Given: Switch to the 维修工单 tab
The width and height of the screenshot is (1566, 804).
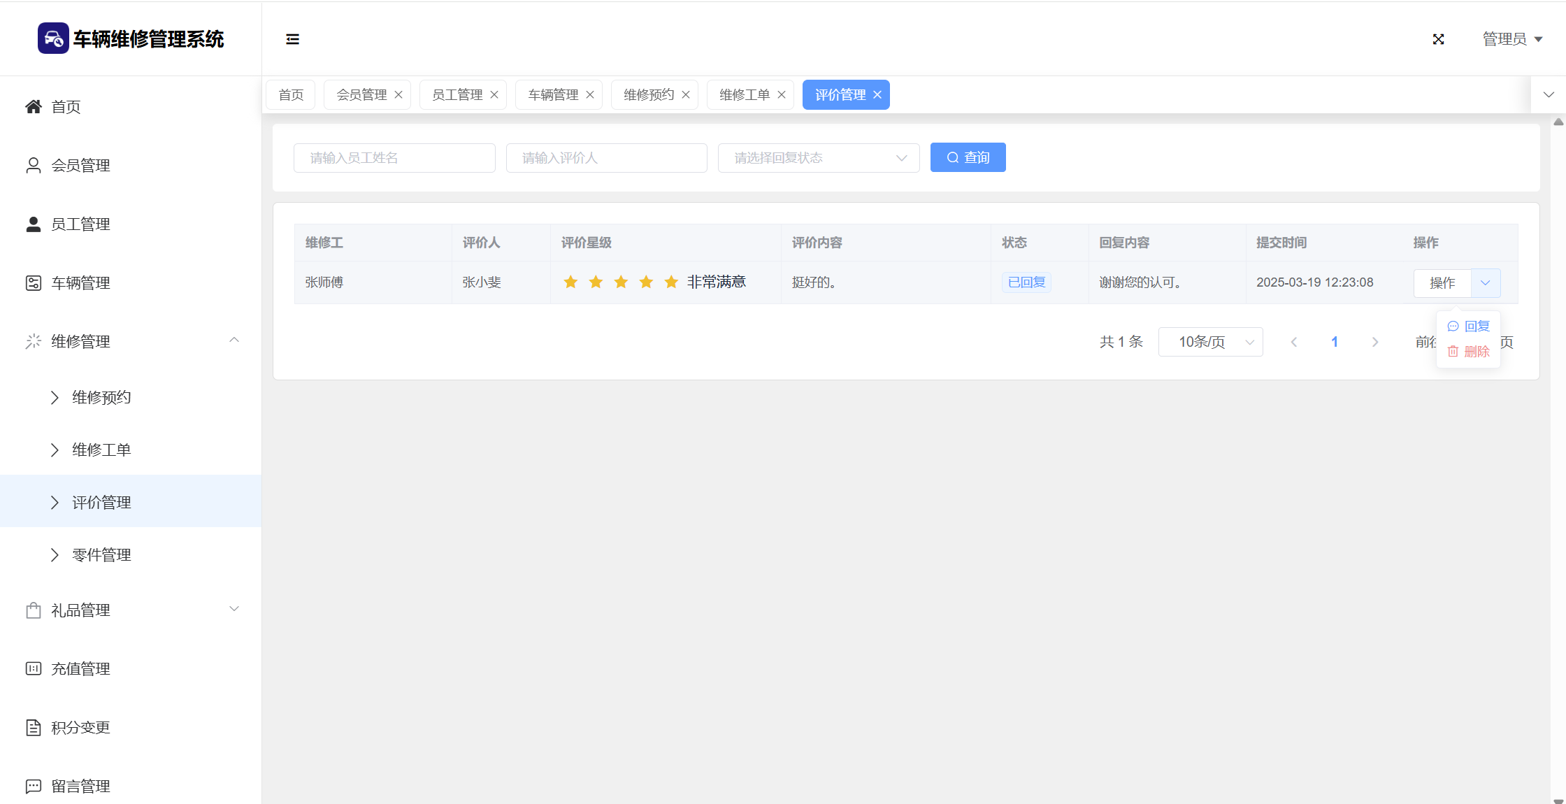Looking at the screenshot, I should pos(744,94).
